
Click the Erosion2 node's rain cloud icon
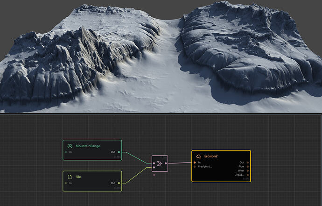[199, 156]
